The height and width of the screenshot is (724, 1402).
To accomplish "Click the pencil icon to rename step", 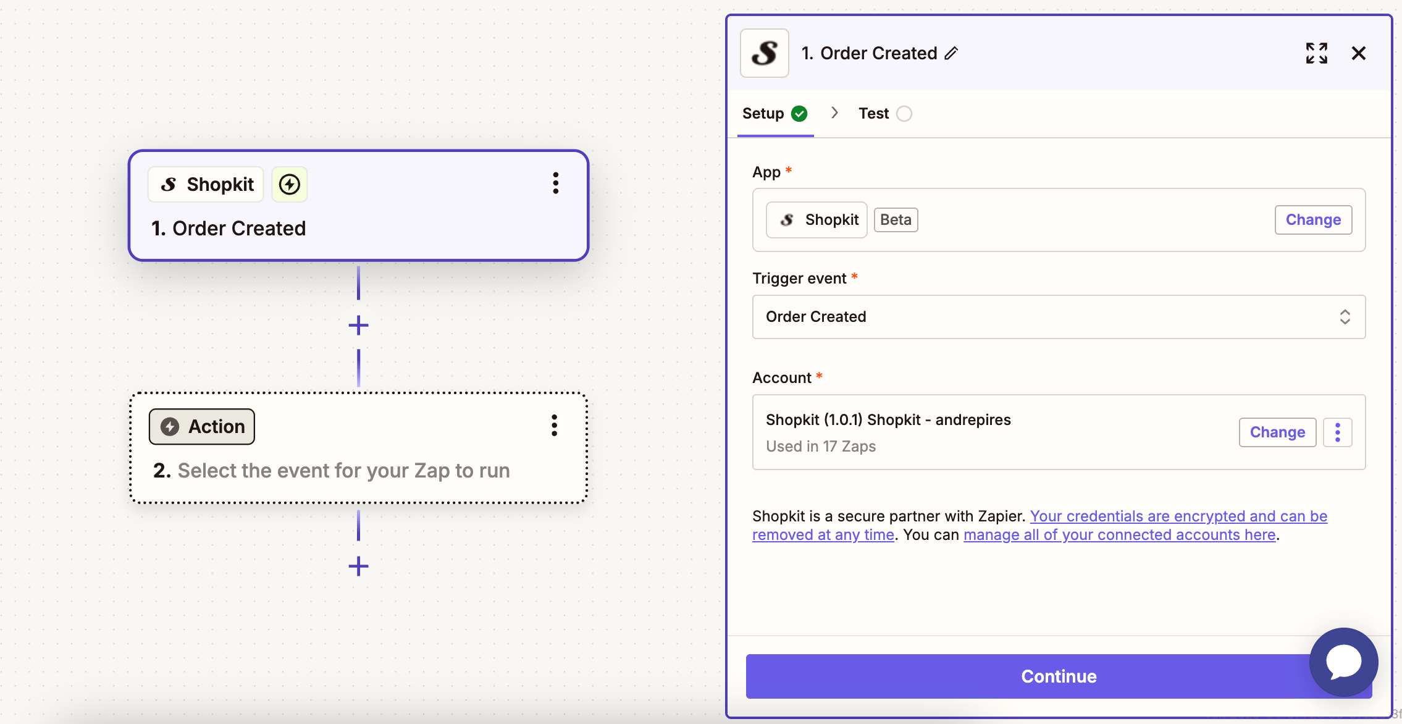I will (951, 54).
